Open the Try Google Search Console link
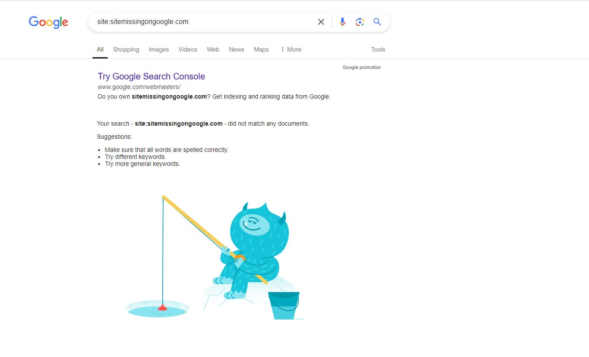 (151, 76)
